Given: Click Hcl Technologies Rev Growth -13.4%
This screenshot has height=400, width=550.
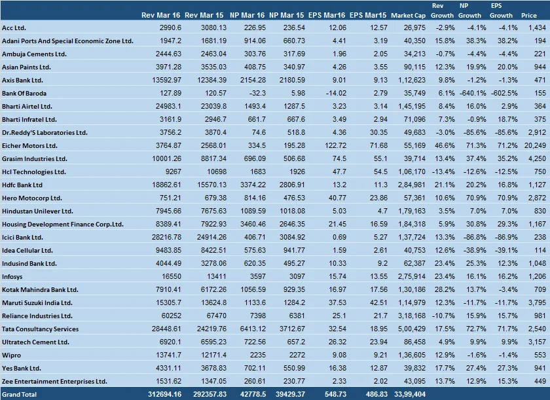Looking at the screenshot, I should coord(443,172).
